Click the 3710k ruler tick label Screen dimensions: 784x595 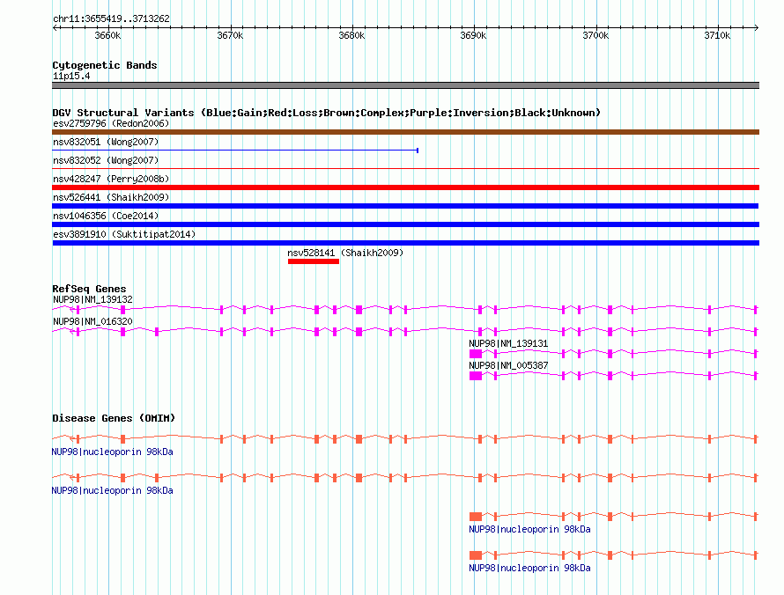pos(717,35)
